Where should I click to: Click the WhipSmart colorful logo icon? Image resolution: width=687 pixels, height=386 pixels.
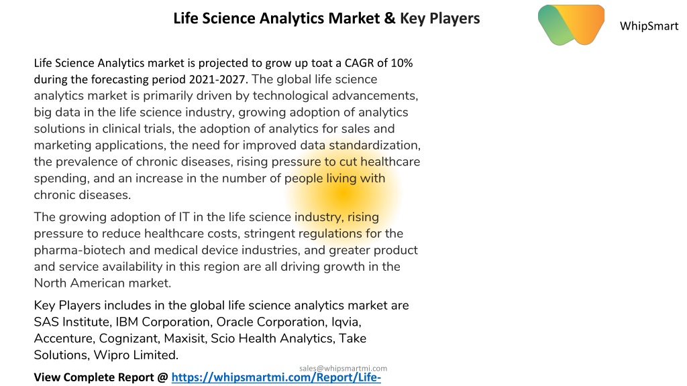click(572, 25)
